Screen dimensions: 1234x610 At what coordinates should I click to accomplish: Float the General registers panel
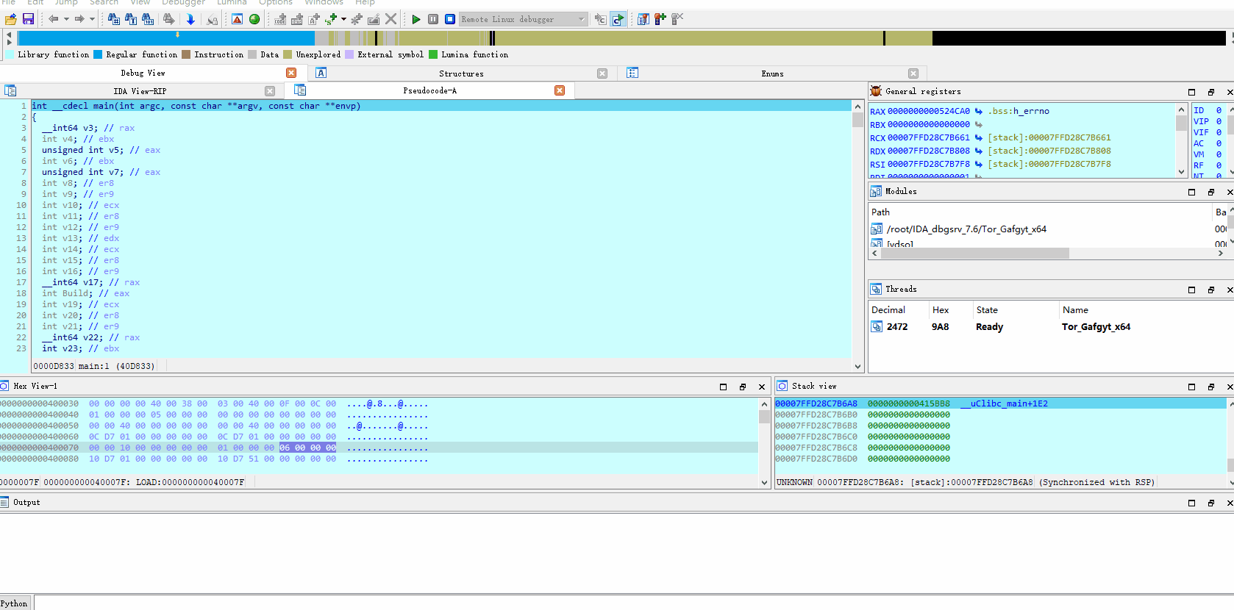[1210, 92]
